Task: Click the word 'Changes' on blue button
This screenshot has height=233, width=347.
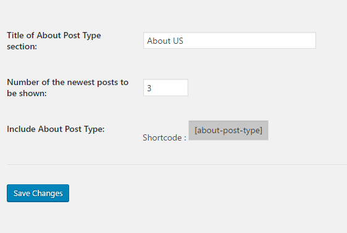Action: [48, 194]
